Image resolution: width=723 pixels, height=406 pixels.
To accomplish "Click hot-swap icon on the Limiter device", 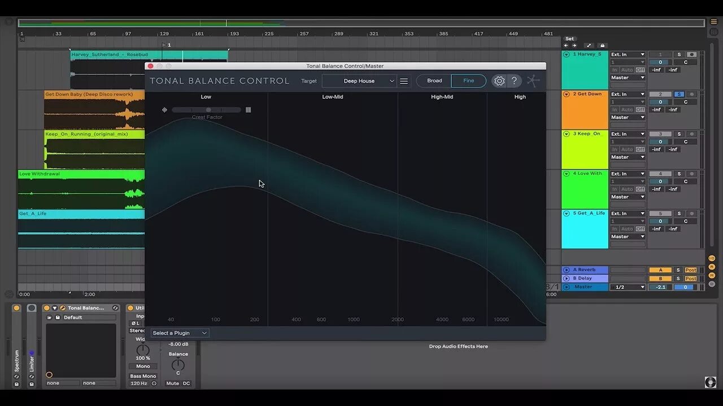I will [32, 377].
